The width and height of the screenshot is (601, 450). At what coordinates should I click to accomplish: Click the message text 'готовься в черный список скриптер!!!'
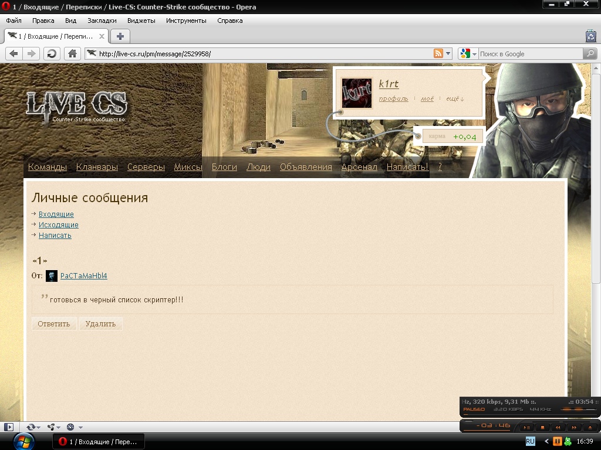117,299
